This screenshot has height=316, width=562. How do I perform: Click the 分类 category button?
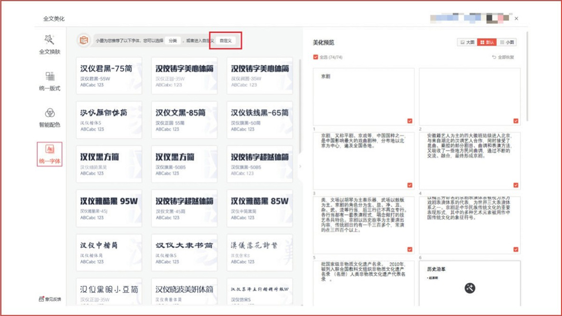pos(173,41)
